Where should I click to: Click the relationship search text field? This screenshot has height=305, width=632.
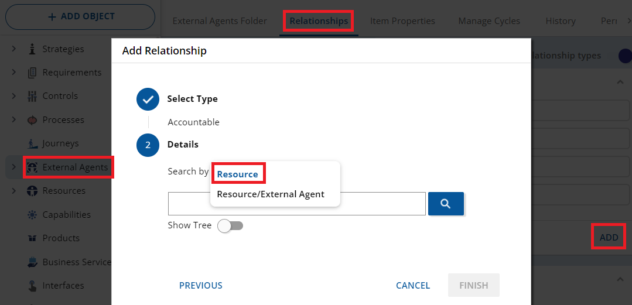tap(296, 204)
